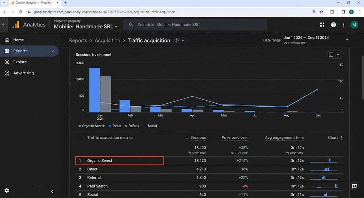The height and width of the screenshot is (198, 364).
Task: Open the feedback chat icon
Action: 354,186
